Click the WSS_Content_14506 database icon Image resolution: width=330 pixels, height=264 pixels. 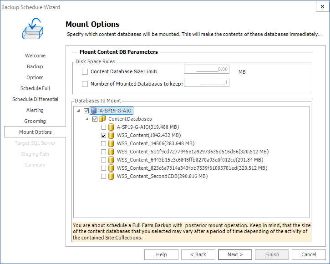pos(111,143)
